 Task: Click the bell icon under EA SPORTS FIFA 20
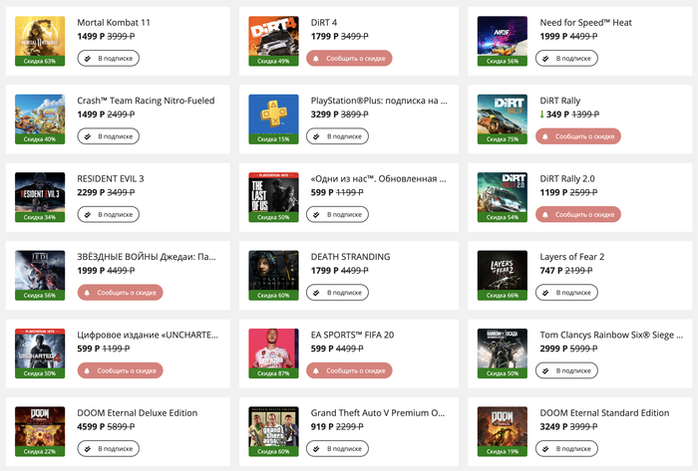pyautogui.click(x=317, y=370)
